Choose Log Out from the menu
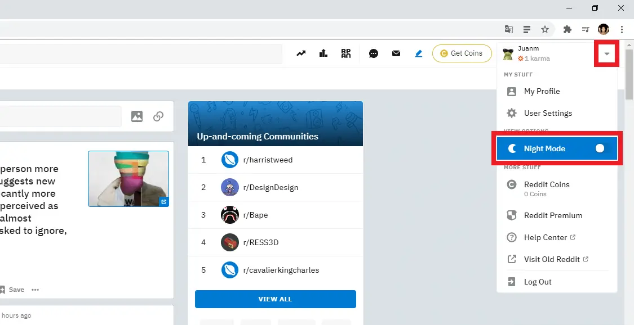634x325 pixels. [x=557, y=282]
